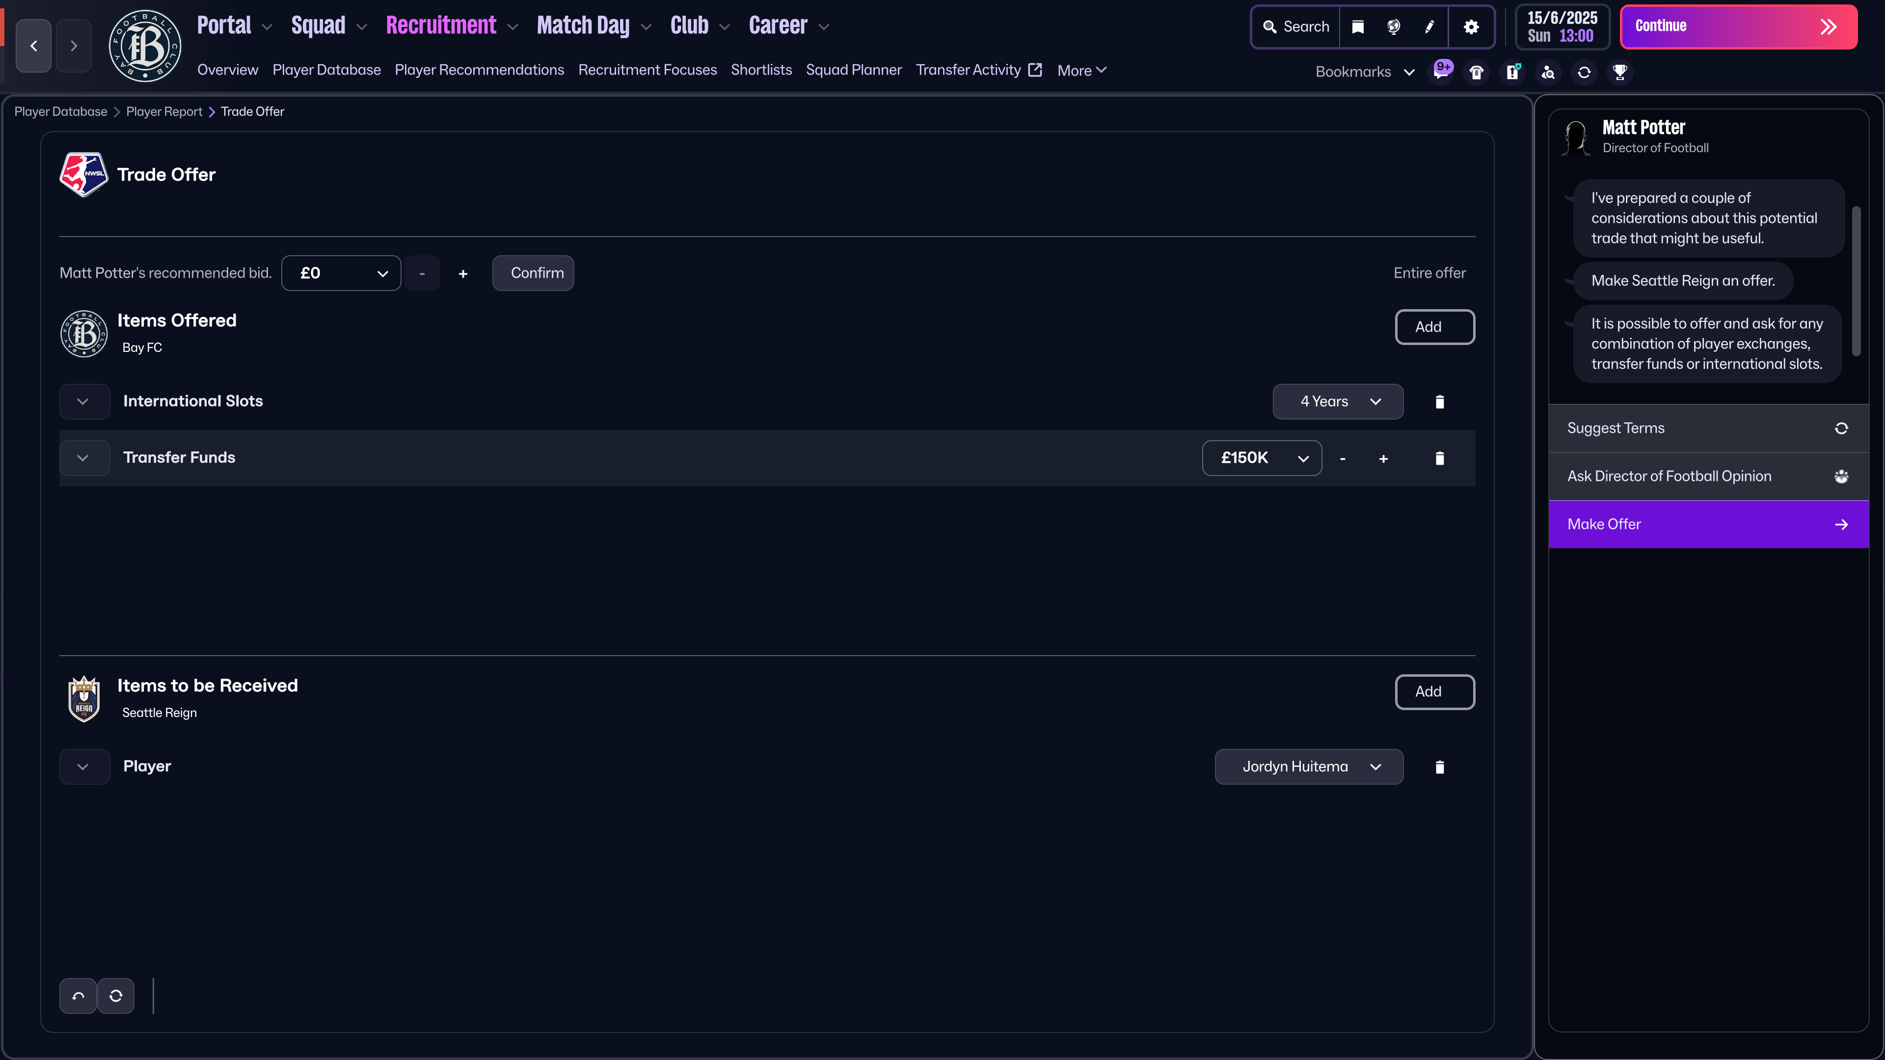This screenshot has width=1885, height=1060.
Task: Open the trophy competitions icon
Action: 1620,73
